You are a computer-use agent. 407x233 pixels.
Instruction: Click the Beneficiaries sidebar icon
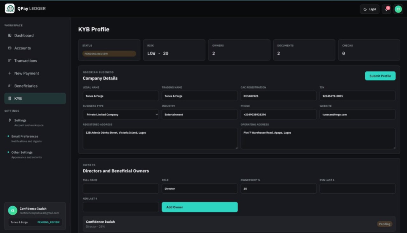(x=10, y=86)
